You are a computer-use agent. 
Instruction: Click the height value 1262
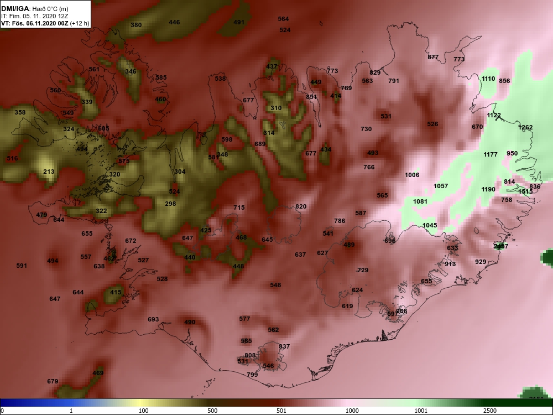pyautogui.click(x=525, y=127)
